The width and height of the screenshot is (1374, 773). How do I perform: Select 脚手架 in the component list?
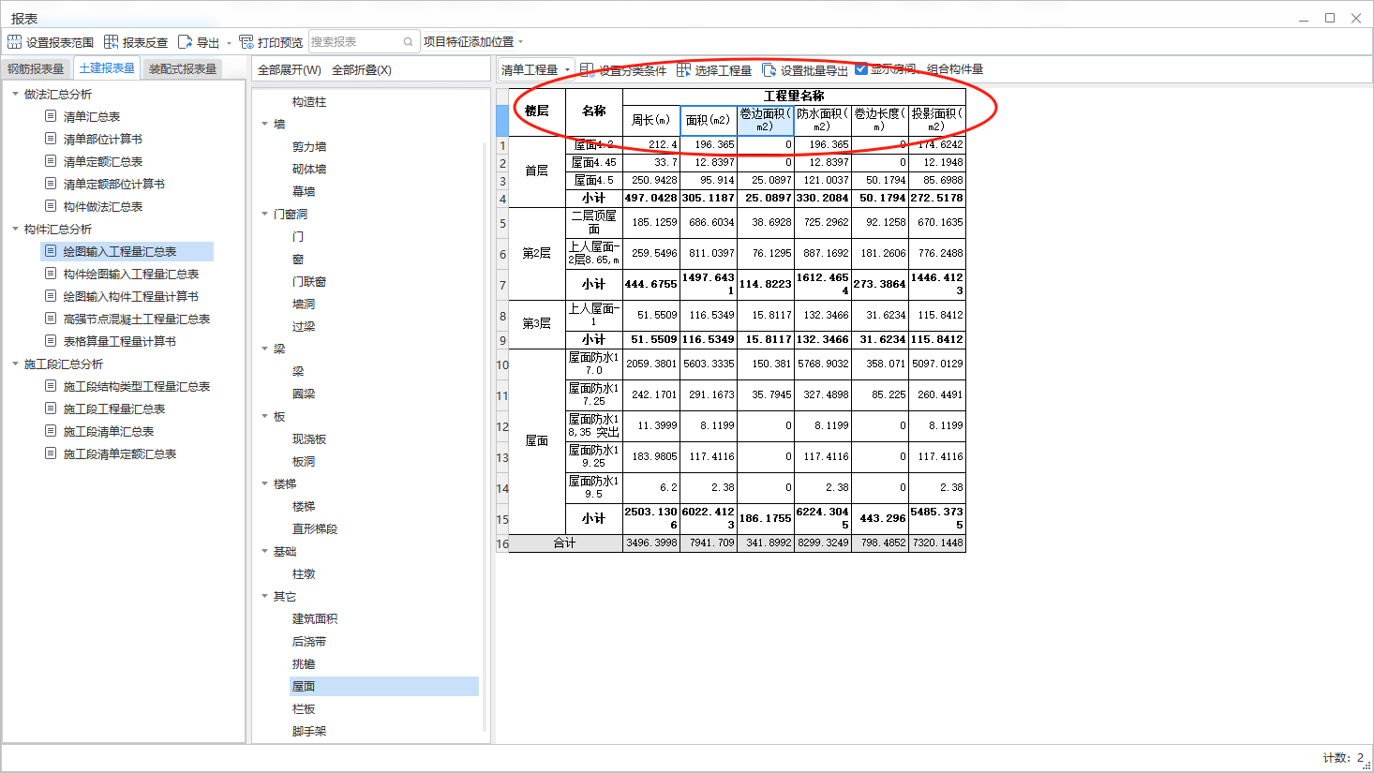point(309,731)
